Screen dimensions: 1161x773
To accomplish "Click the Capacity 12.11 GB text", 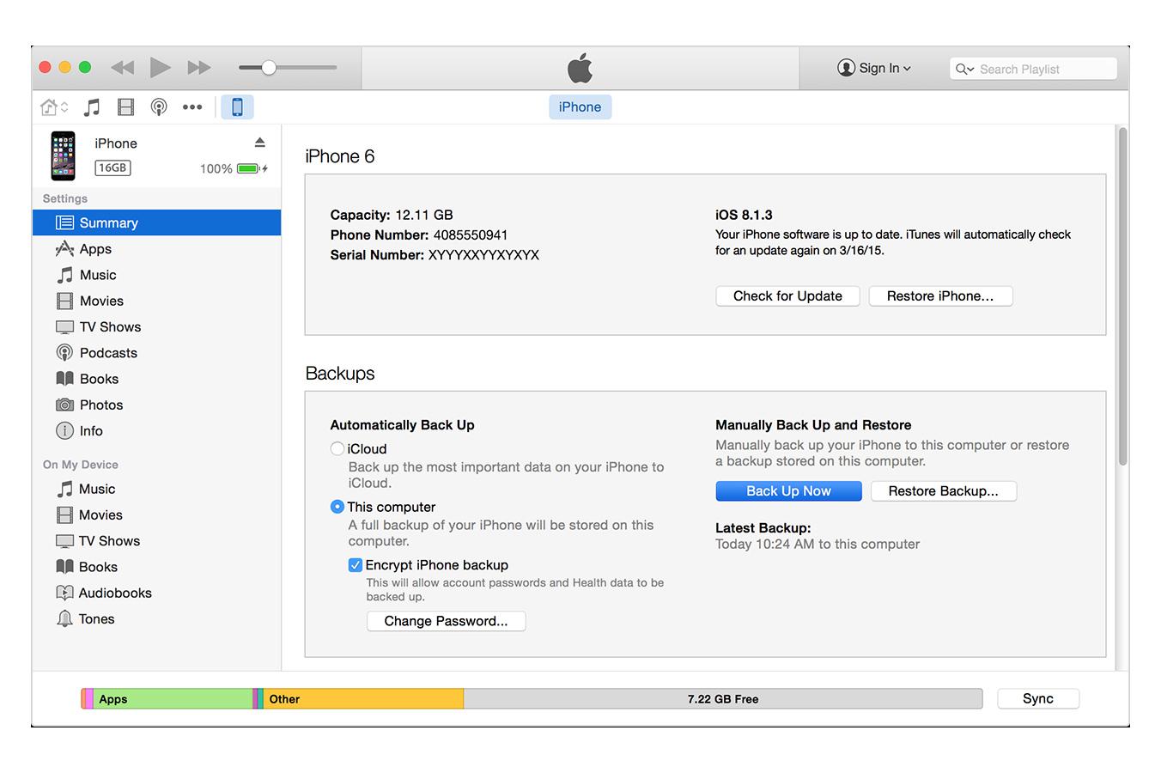I will coord(392,215).
